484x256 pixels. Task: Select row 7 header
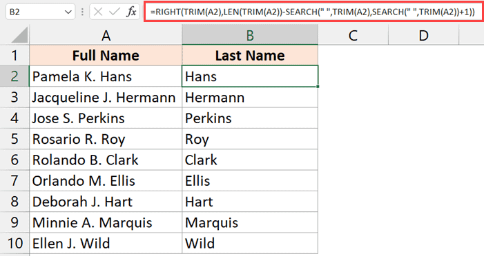[x=14, y=180]
